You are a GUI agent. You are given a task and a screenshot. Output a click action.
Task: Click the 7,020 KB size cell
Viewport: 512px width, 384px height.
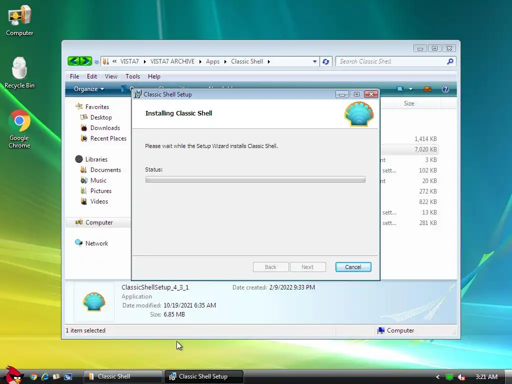click(x=425, y=149)
